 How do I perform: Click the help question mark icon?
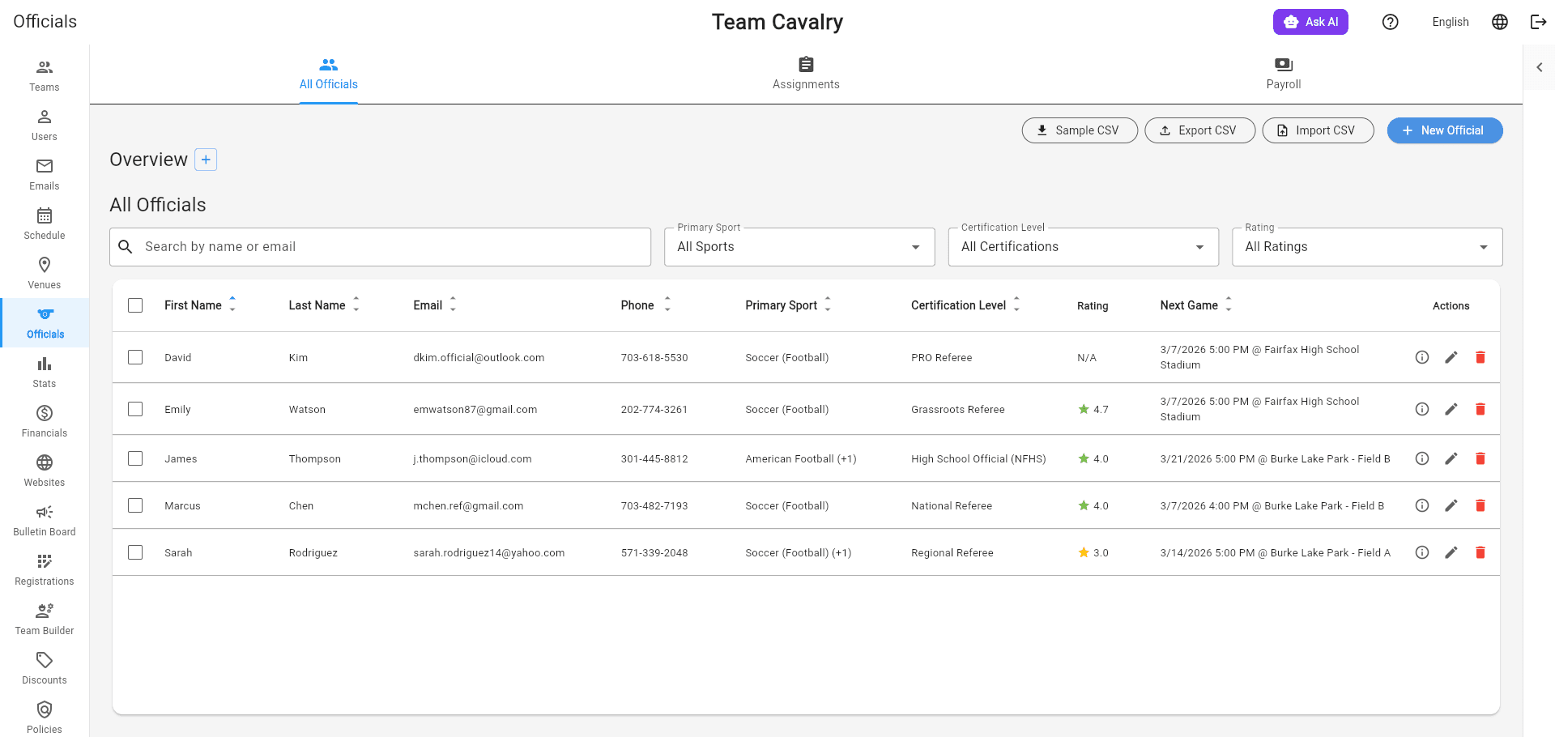pyautogui.click(x=1390, y=22)
